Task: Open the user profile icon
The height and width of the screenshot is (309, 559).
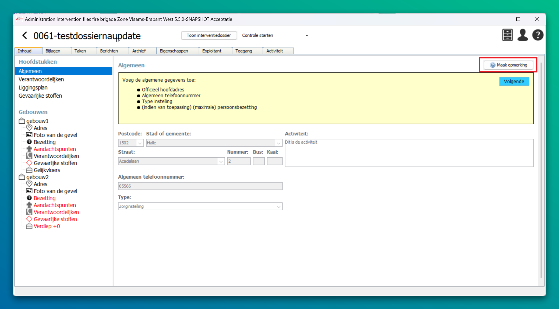Action: 522,35
